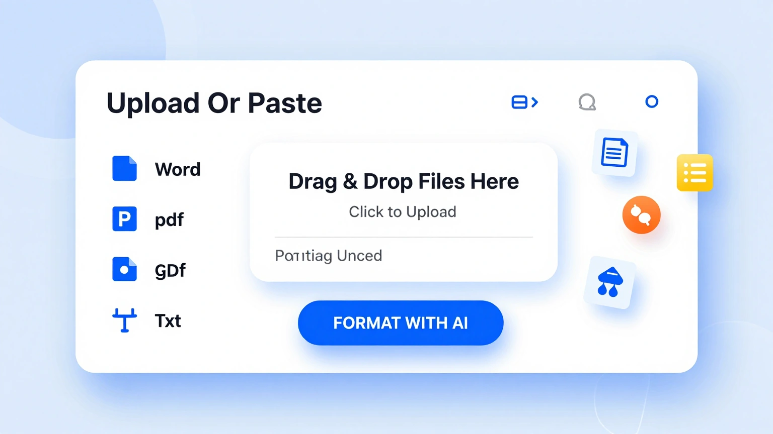Select the Word label
773x434 pixels.
point(178,169)
